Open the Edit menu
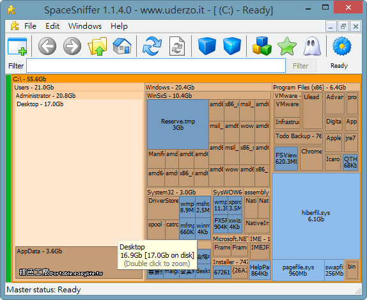The height and width of the screenshot is (300, 367). click(x=52, y=26)
